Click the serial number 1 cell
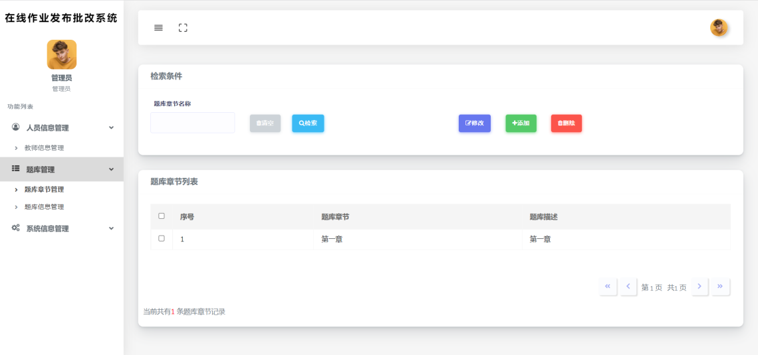This screenshot has width=758, height=355. (x=182, y=240)
